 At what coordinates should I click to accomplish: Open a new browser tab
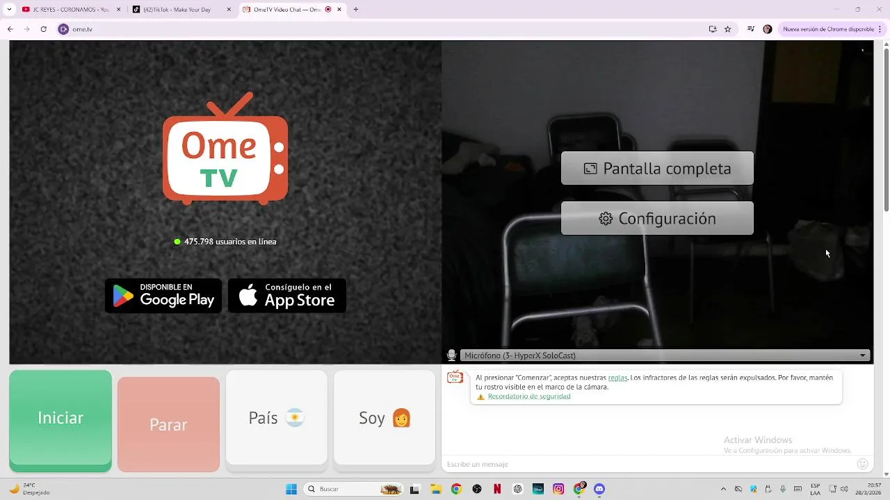(356, 10)
